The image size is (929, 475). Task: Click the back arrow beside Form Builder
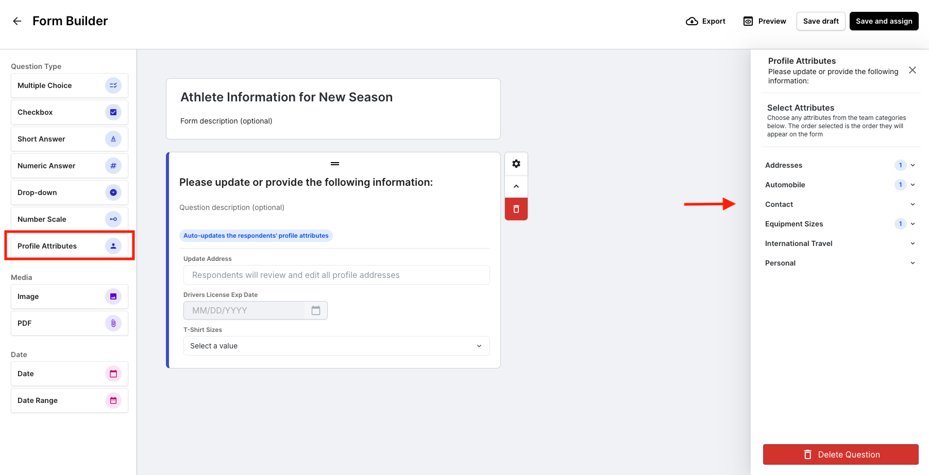[16, 21]
